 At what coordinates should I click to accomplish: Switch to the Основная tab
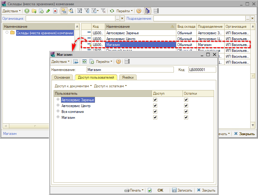(x=62, y=77)
